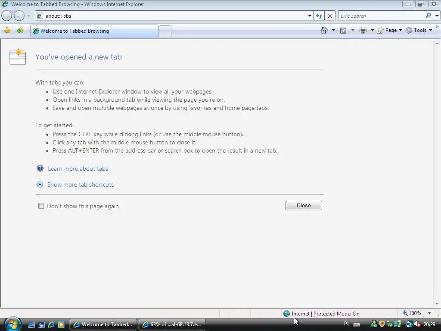Check Don't show this page again
Viewport: 441px width, 331px height.
tap(41, 206)
